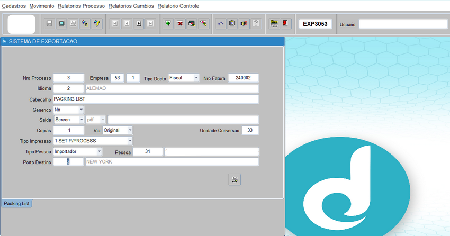Click the Saida file path field
The image size is (450, 236).
point(183,120)
